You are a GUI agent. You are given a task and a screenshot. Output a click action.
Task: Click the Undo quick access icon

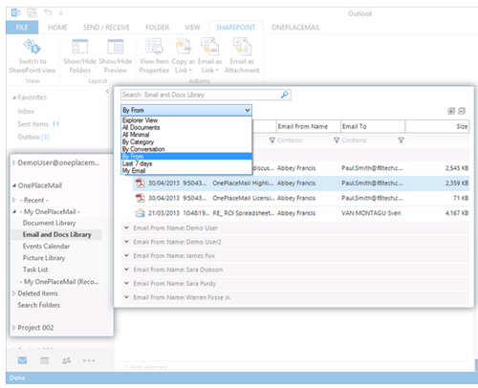[x=48, y=12]
